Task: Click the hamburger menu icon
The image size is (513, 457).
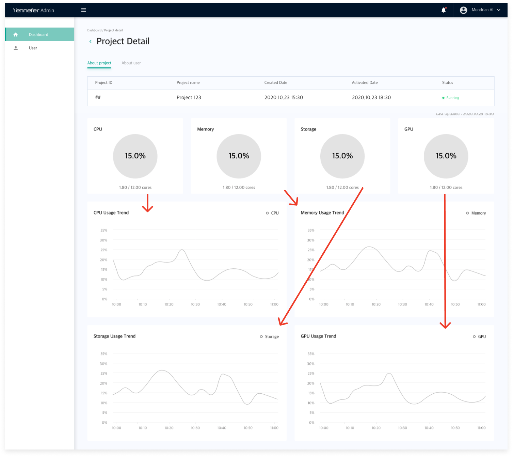Action: (84, 10)
